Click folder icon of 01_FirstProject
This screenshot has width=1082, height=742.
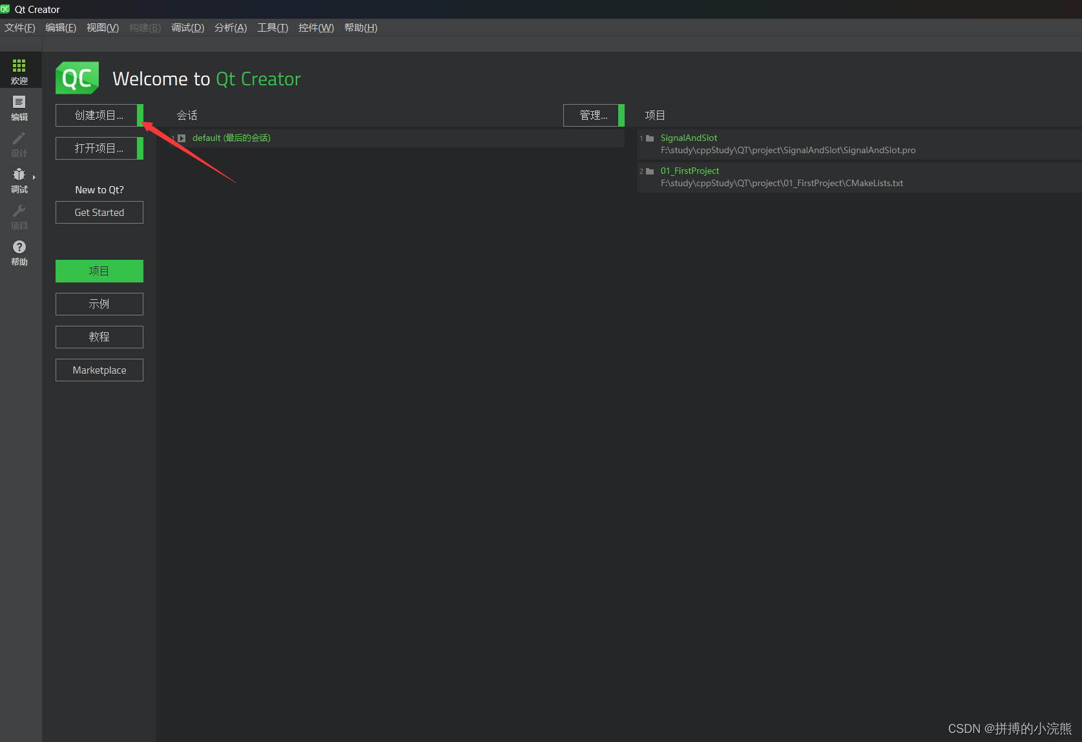[x=650, y=171]
